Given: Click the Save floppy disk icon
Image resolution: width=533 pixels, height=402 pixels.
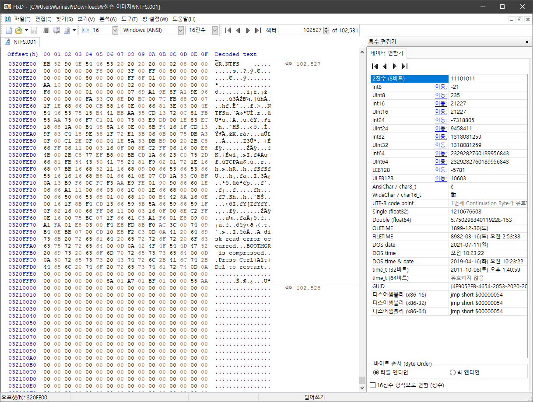Looking at the screenshot, I should (x=34, y=30).
